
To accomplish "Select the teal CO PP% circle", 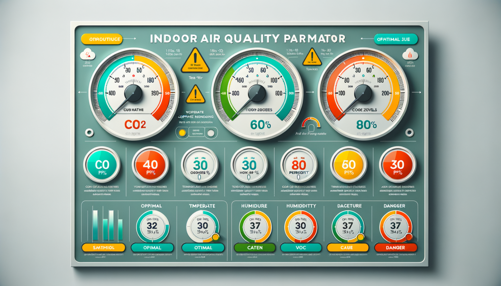I will 102,165.
